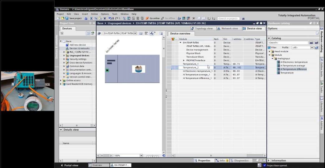Click the profile settings icon next to the Profile dropdown
Screen dimensions: 325x168
316,48
